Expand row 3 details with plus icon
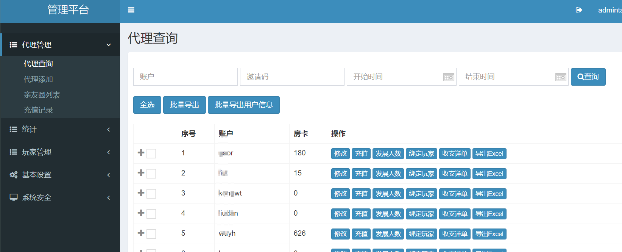The height and width of the screenshot is (252, 622). tap(141, 193)
